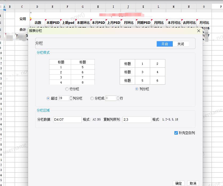Switch 分栏 to 关闭
The width and height of the screenshot is (223, 186).
(181, 44)
